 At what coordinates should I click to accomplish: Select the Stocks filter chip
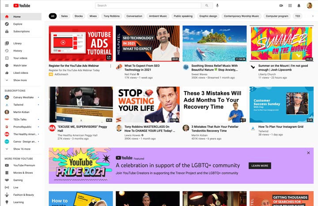click(x=79, y=16)
